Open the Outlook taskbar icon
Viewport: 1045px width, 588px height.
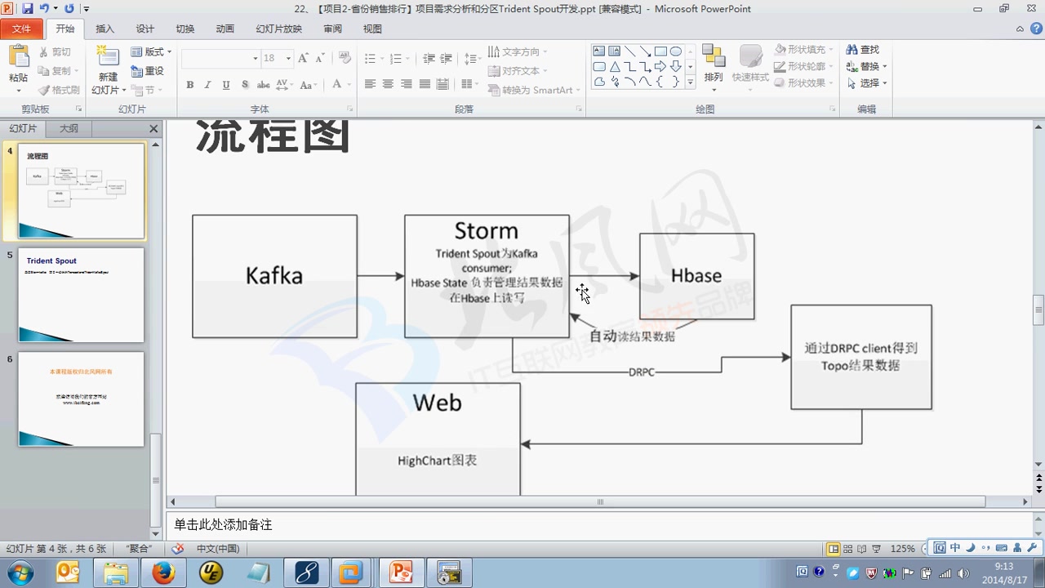point(67,572)
